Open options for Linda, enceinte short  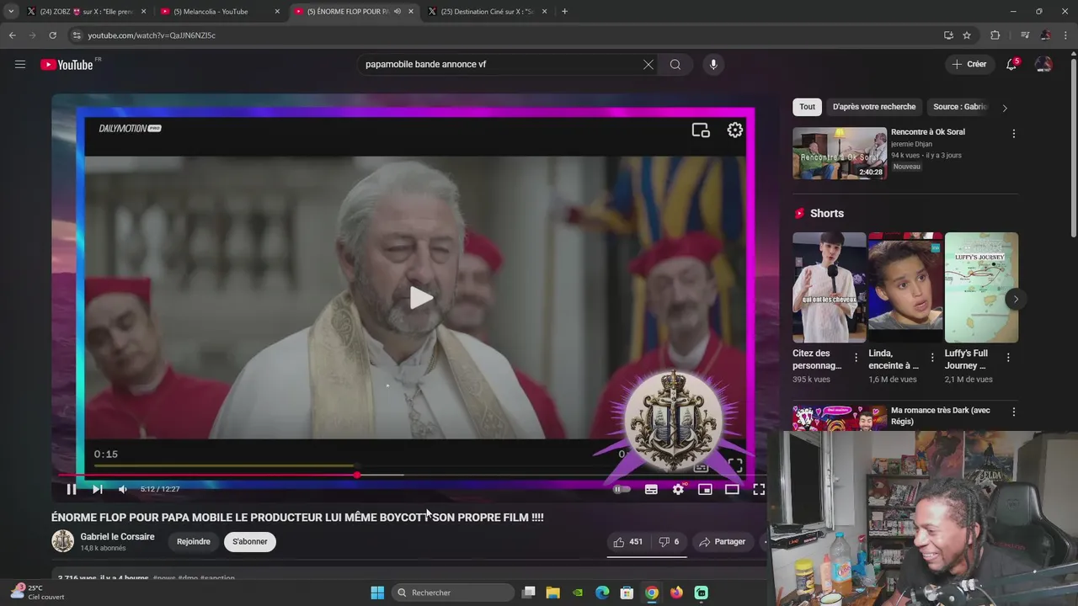pos(931,358)
